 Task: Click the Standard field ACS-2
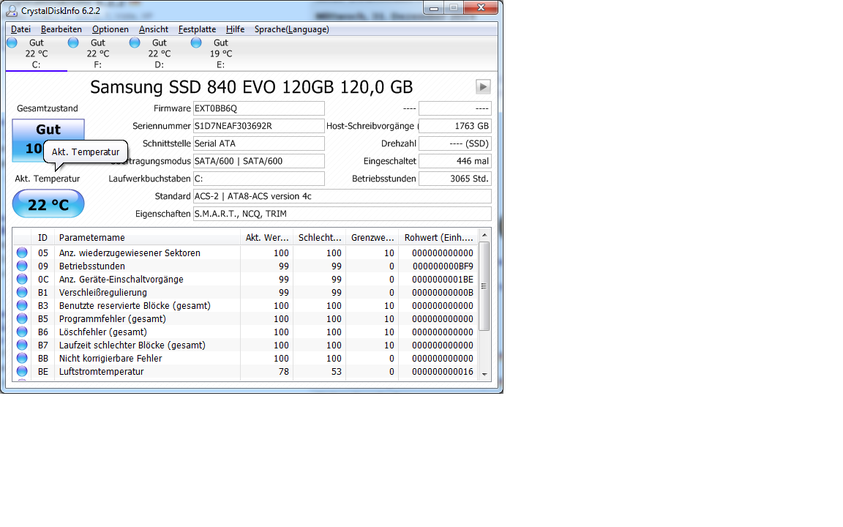pos(342,196)
